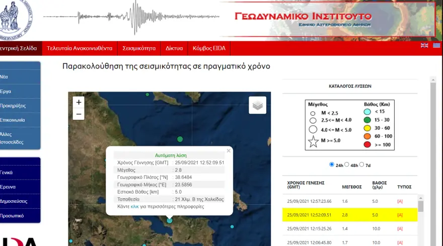The width and height of the screenshot is (443, 246).
Task: Select the highlighted 12:52:09.51 earthquake row
Action: tap(342, 215)
